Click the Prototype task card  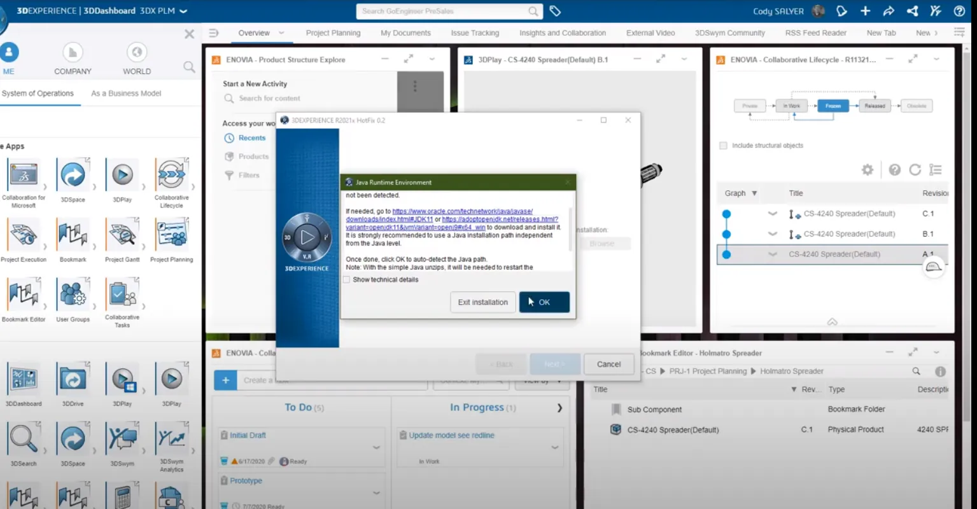pos(302,491)
